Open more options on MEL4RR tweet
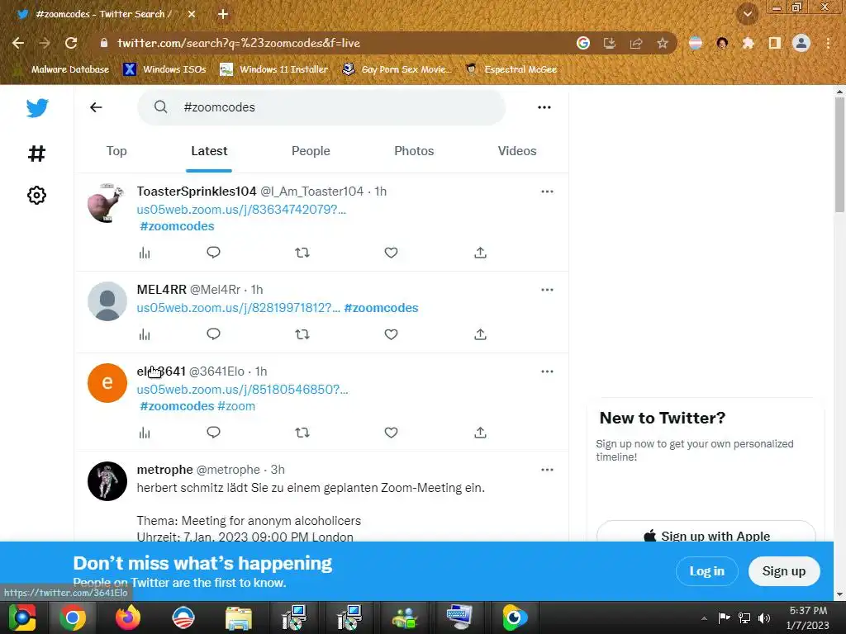Image resolution: width=846 pixels, height=634 pixels. tap(547, 290)
